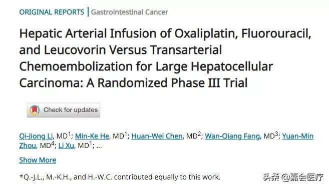Click the Check for updates button
Viewport: 329px width, 187px height.
click(x=64, y=110)
